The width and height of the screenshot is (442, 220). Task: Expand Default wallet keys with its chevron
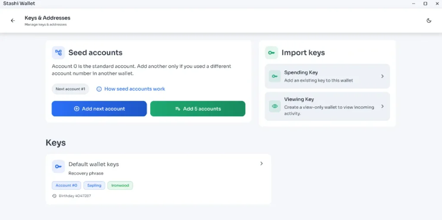coord(262,163)
